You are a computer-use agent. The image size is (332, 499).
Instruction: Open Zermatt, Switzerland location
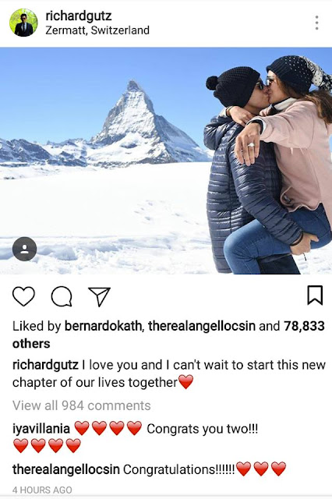pos(97,30)
